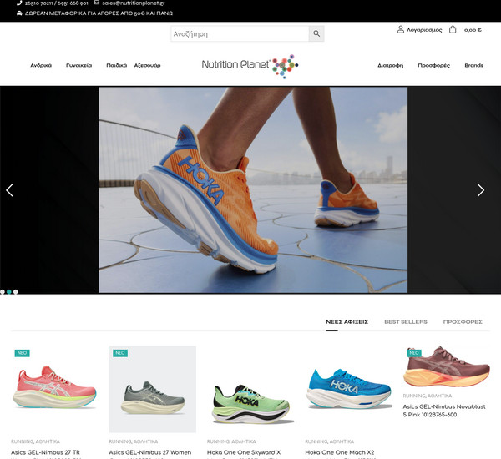This screenshot has height=459, width=501.
Task: Open the maroon Asics Novablast shoe image
Action: tap(447, 366)
